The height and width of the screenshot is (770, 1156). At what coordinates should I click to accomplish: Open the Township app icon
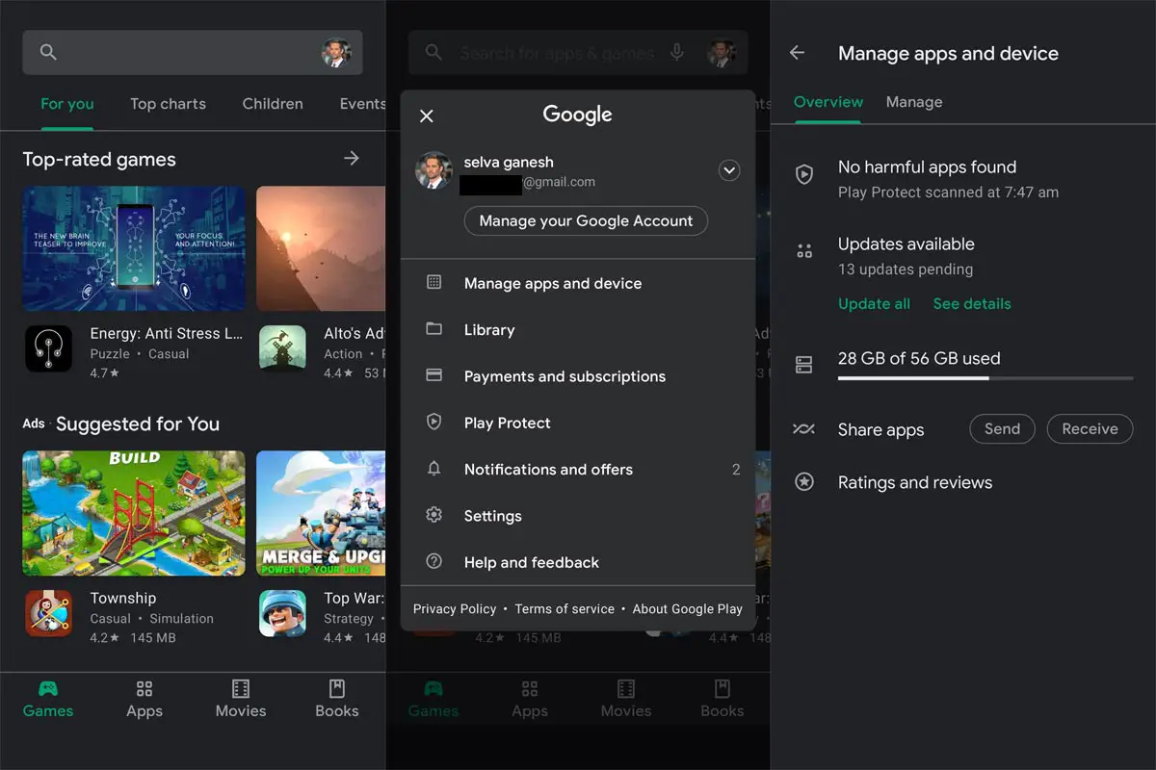pyautogui.click(x=48, y=613)
